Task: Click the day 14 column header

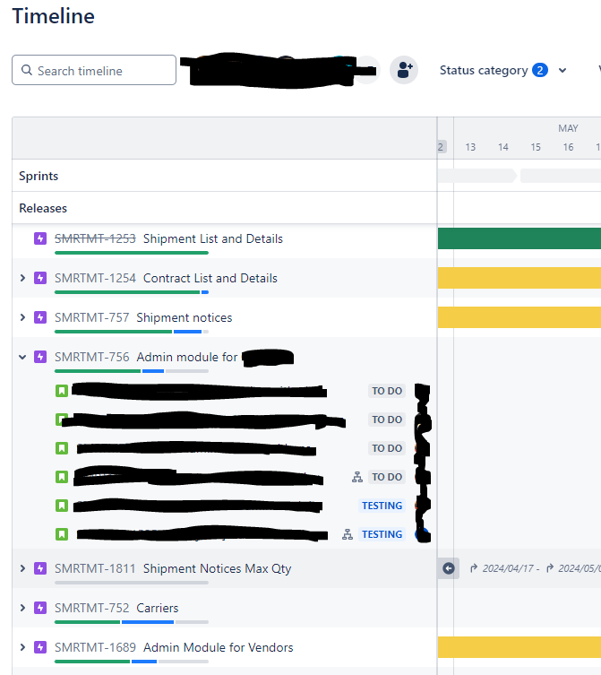Action: point(502,147)
